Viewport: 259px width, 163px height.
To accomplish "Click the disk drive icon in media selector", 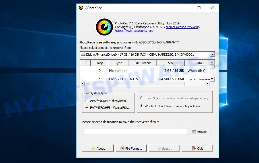I will point(83,55).
